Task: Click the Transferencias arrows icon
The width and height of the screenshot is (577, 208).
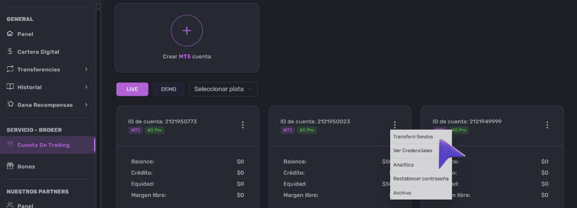Action: coord(10,69)
